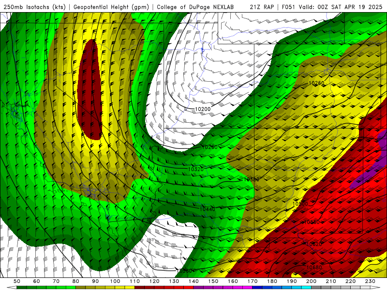The image size is (387, 290).
Task: Click the 230 value on the color scale
Action: tap(370, 281)
